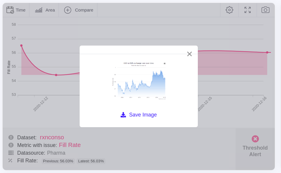
Task: Click the Fill Rate metric link
Action: 70,145
